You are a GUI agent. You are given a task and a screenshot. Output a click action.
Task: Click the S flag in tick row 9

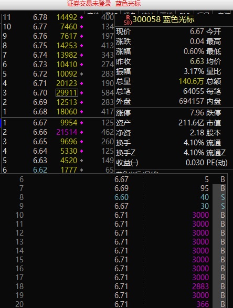[223, 206]
